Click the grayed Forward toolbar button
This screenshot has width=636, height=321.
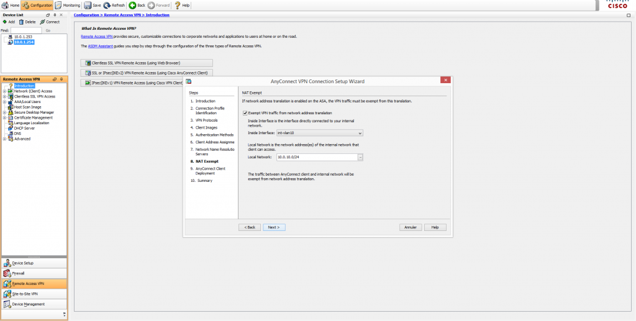[159, 5]
